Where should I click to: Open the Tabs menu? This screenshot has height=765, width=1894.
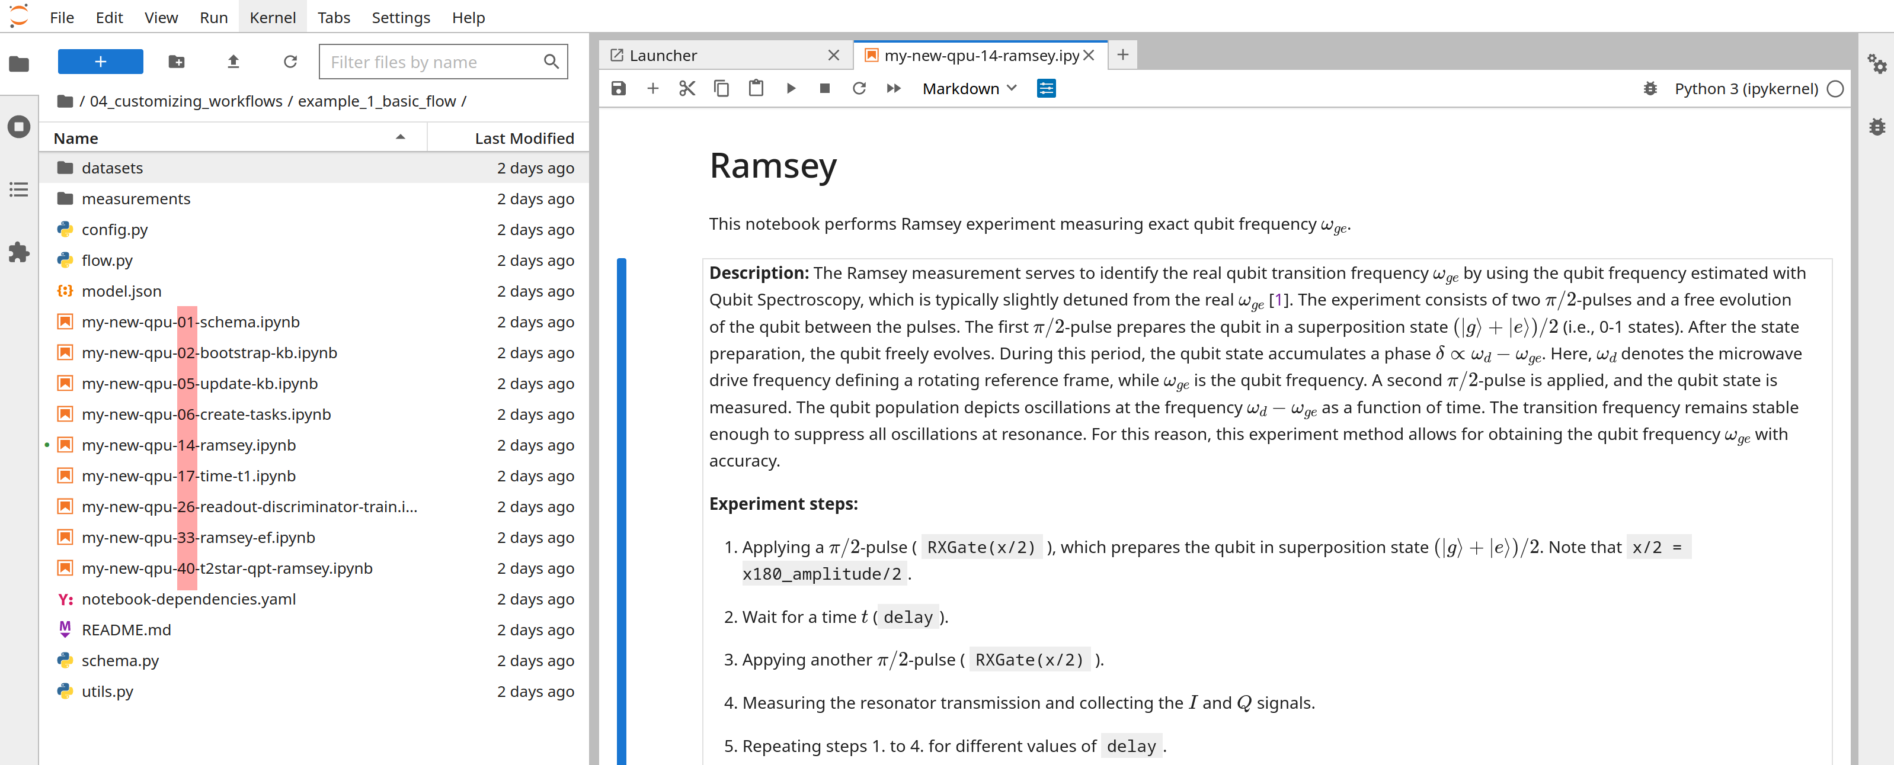pyautogui.click(x=334, y=17)
